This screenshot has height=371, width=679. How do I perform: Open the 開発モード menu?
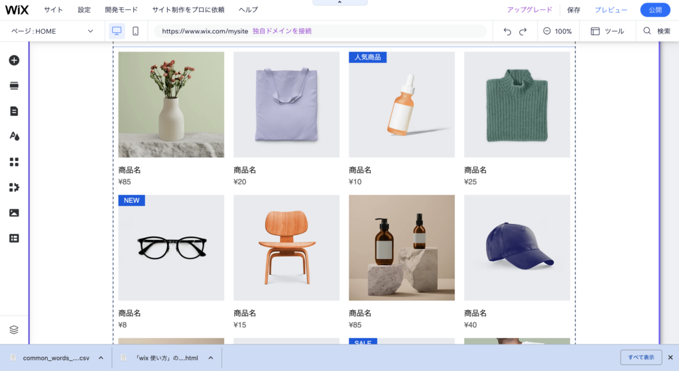(121, 9)
